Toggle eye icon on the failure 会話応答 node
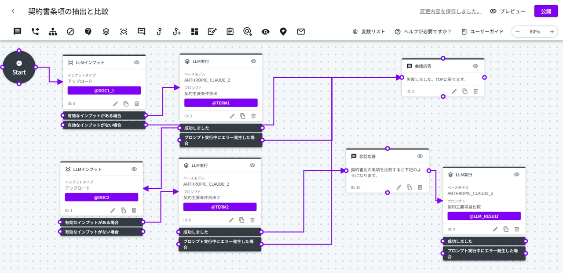563x273 pixels. [x=475, y=66]
